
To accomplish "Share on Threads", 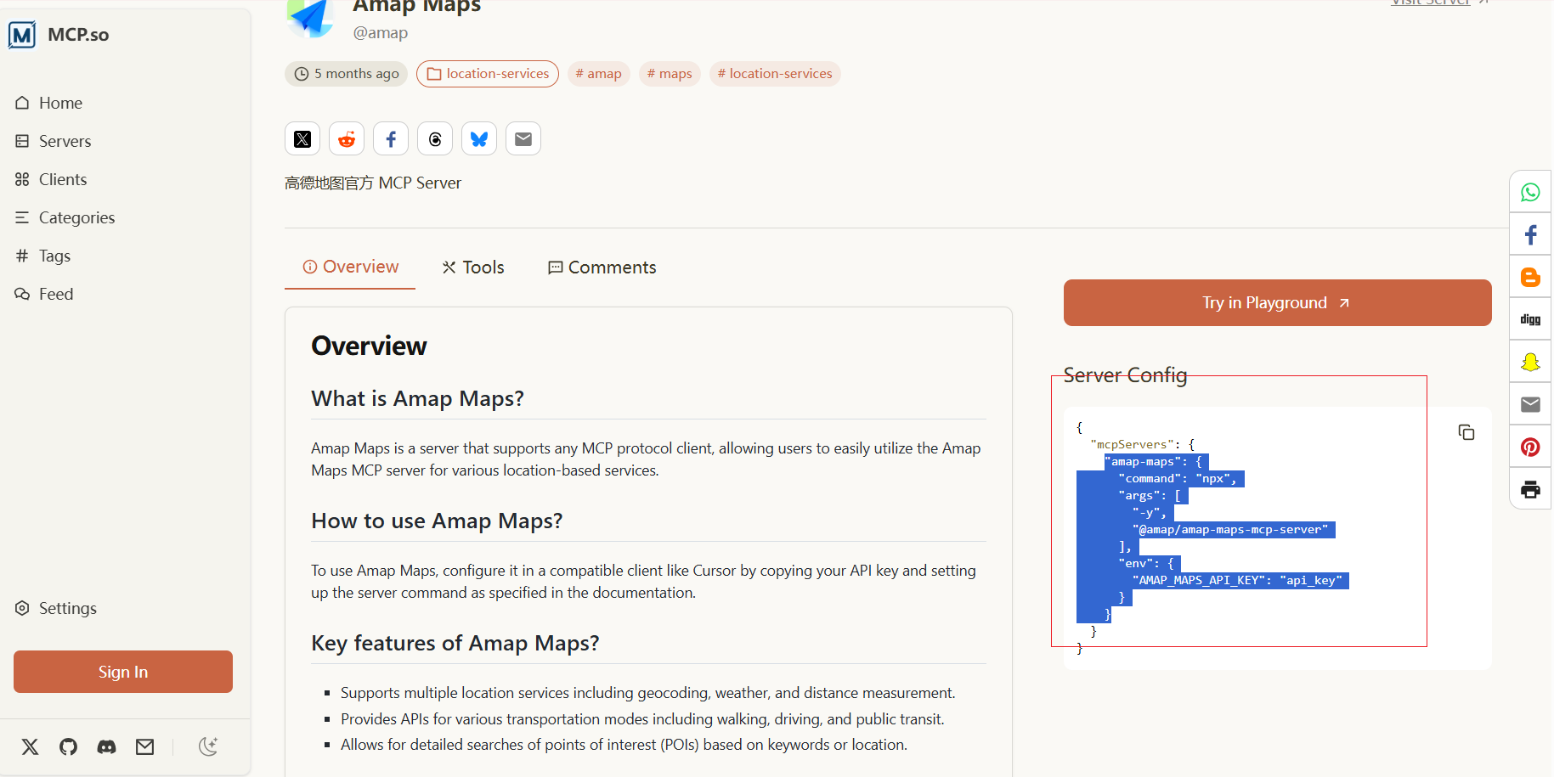I will click(435, 138).
